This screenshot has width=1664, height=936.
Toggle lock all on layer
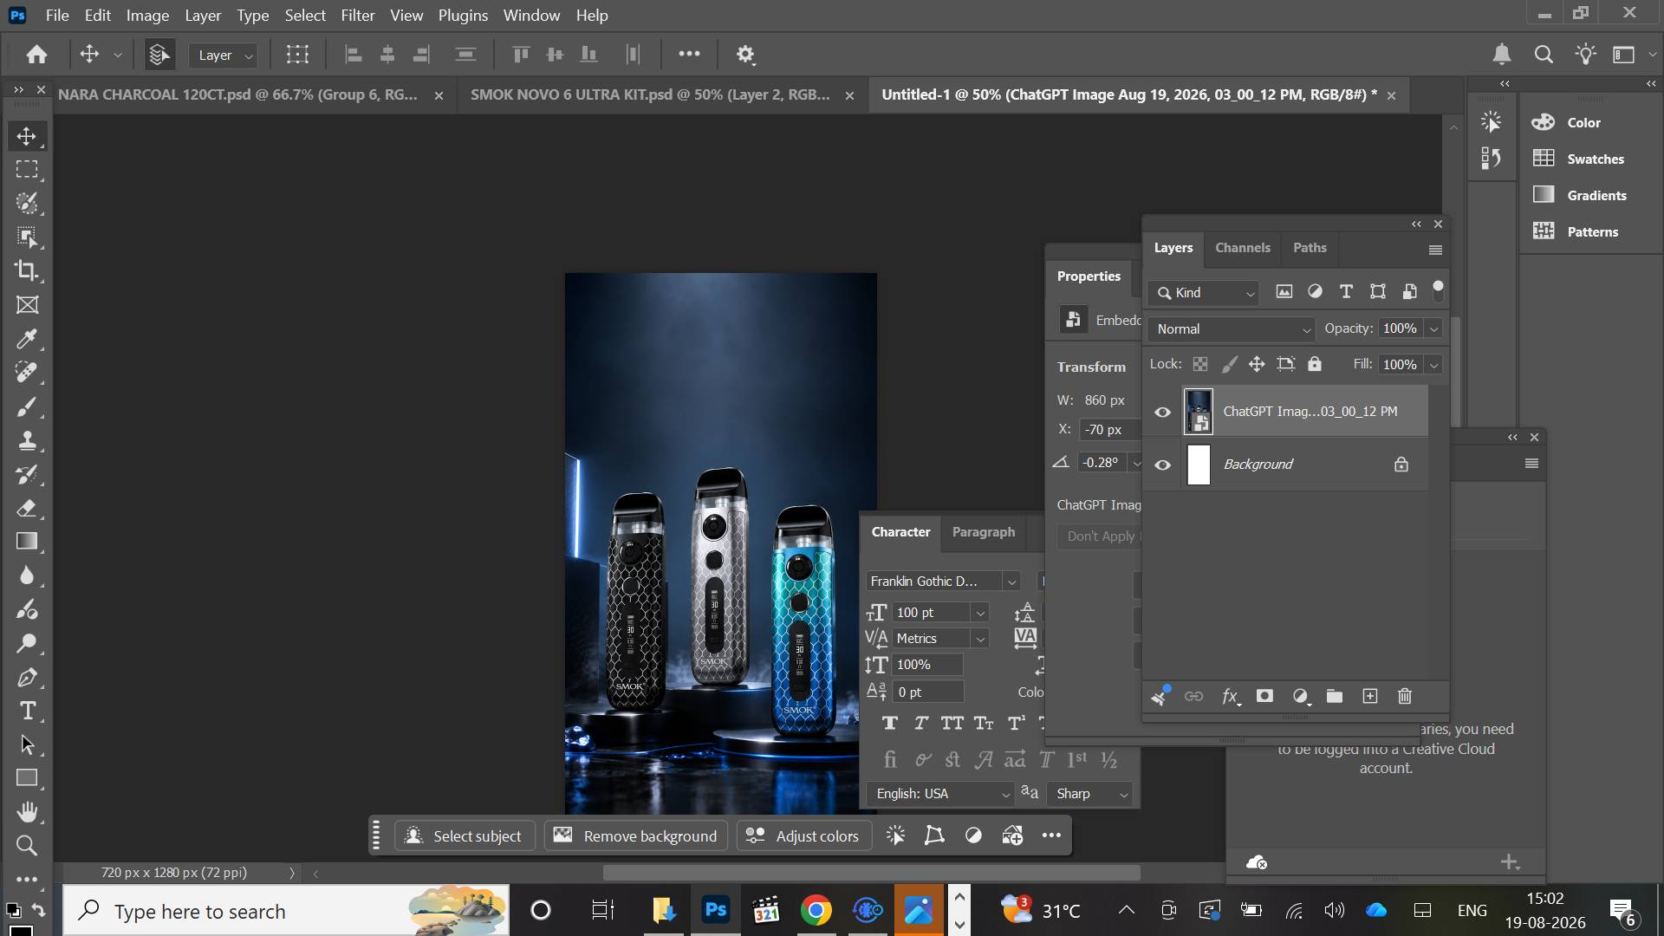(1315, 364)
